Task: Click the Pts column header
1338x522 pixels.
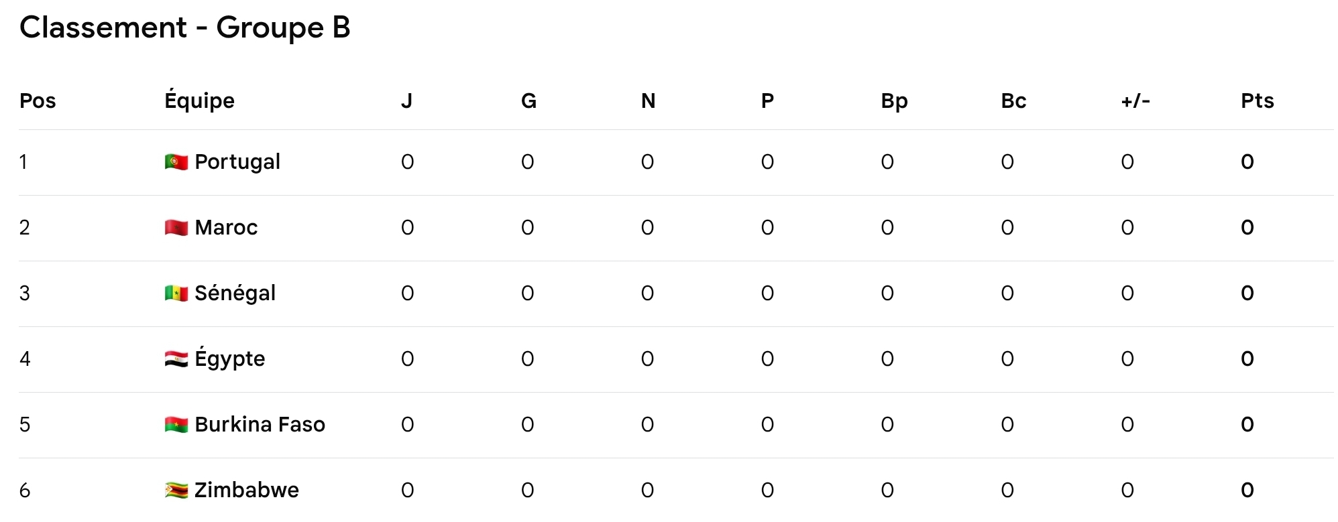Action: (1257, 101)
